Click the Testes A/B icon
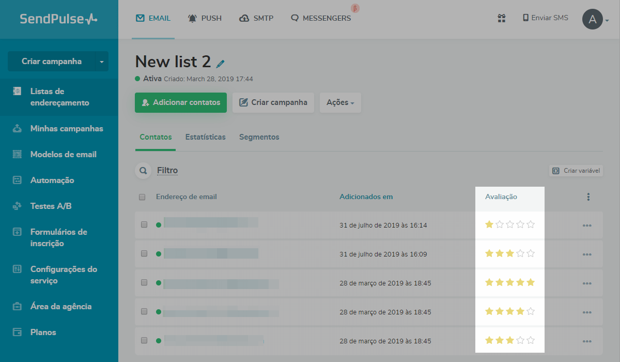The image size is (620, 362). [x=17, y=206]
